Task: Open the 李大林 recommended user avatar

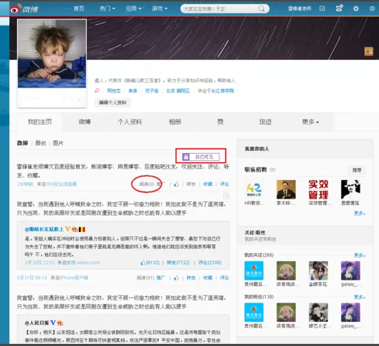Action: pos(286,189)
